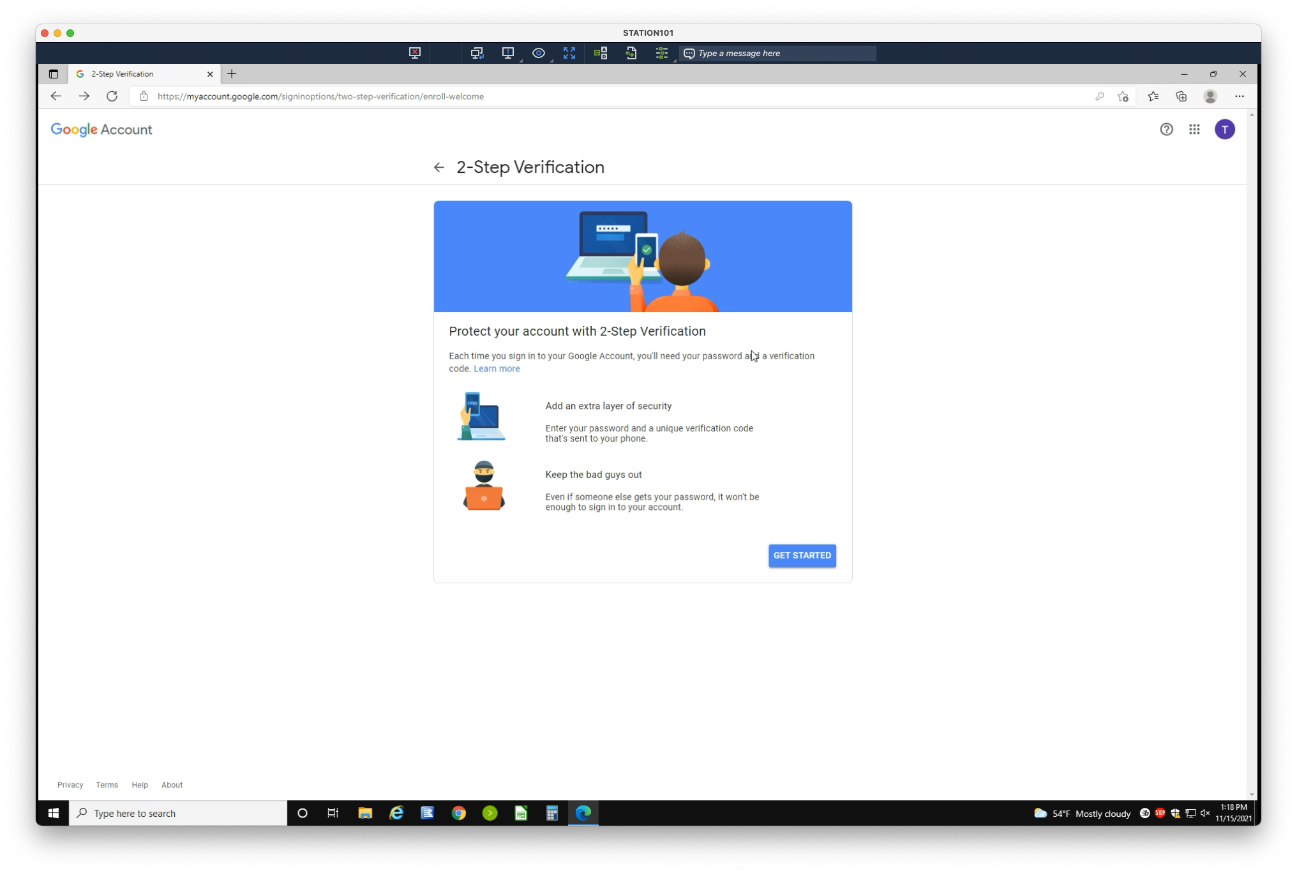1297x873 pixels.
Task: Add this page to favorites
Action: point(1123,96)
